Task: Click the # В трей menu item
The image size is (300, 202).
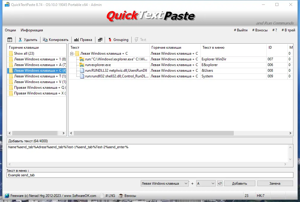Action: 288,30
